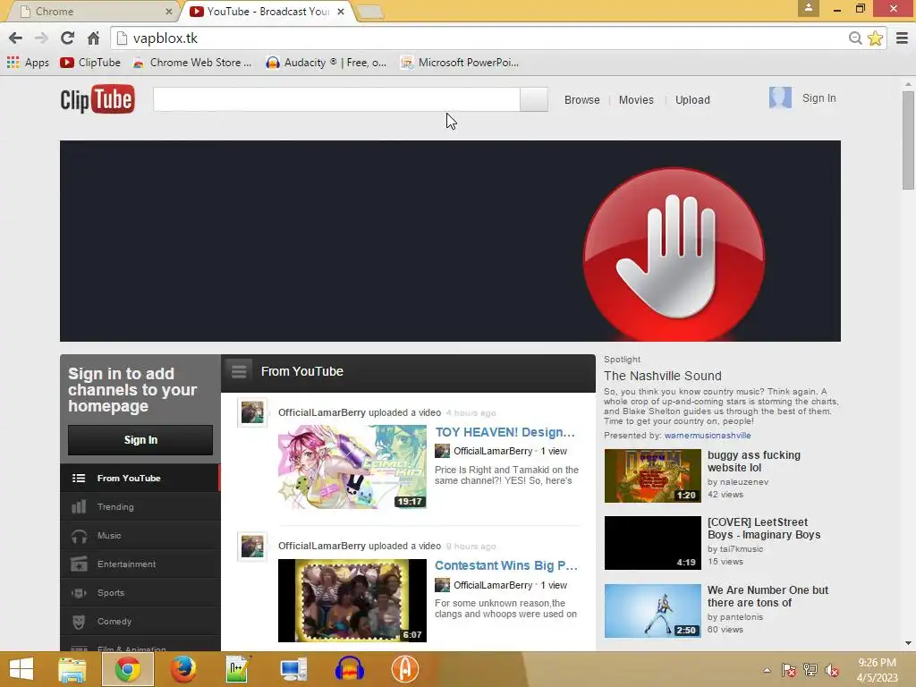The height and width of the screenshot is (687, 916).
Task: Click the ClipTube logo
Action: (x=98, y=99)
